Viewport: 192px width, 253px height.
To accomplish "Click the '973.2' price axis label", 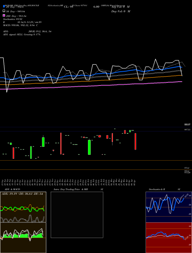I will 187,168.
